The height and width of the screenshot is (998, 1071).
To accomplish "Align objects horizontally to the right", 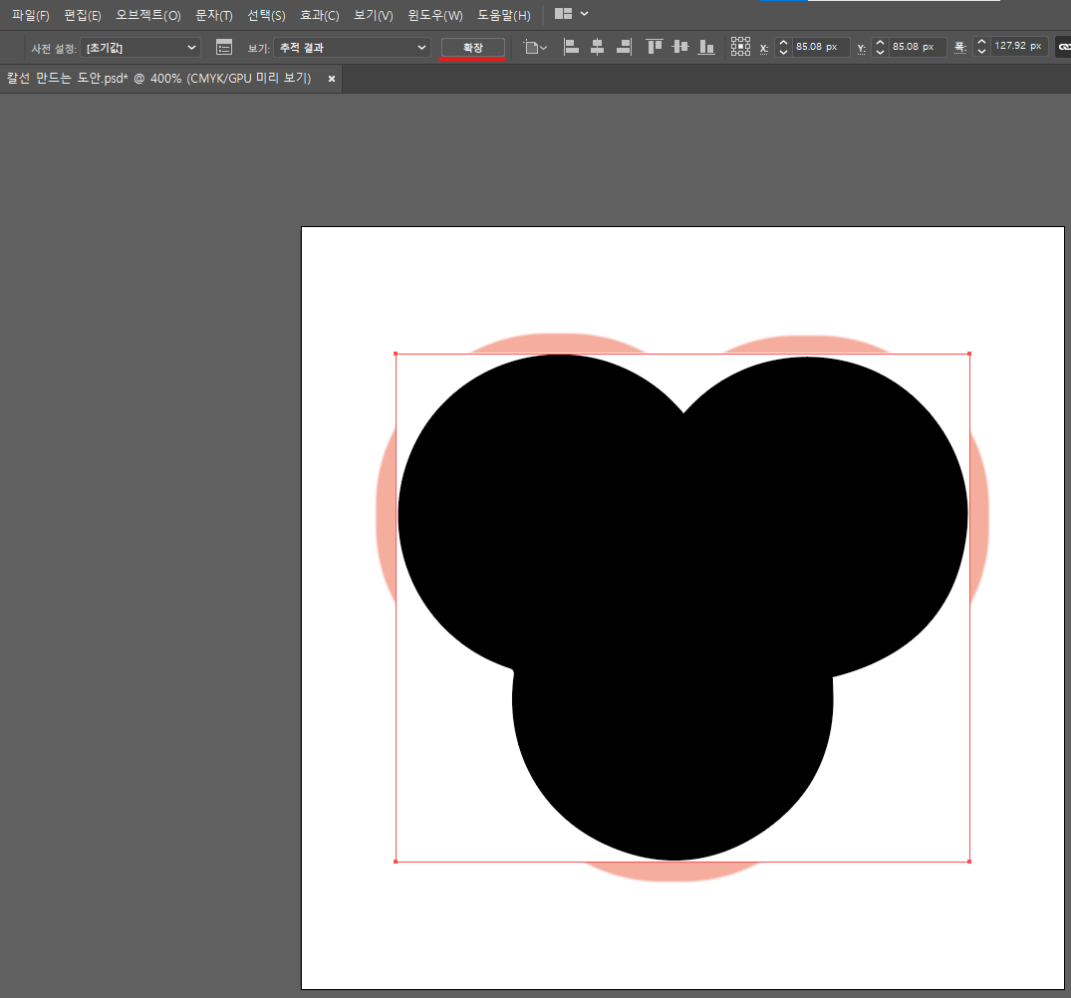I will 624,47.
